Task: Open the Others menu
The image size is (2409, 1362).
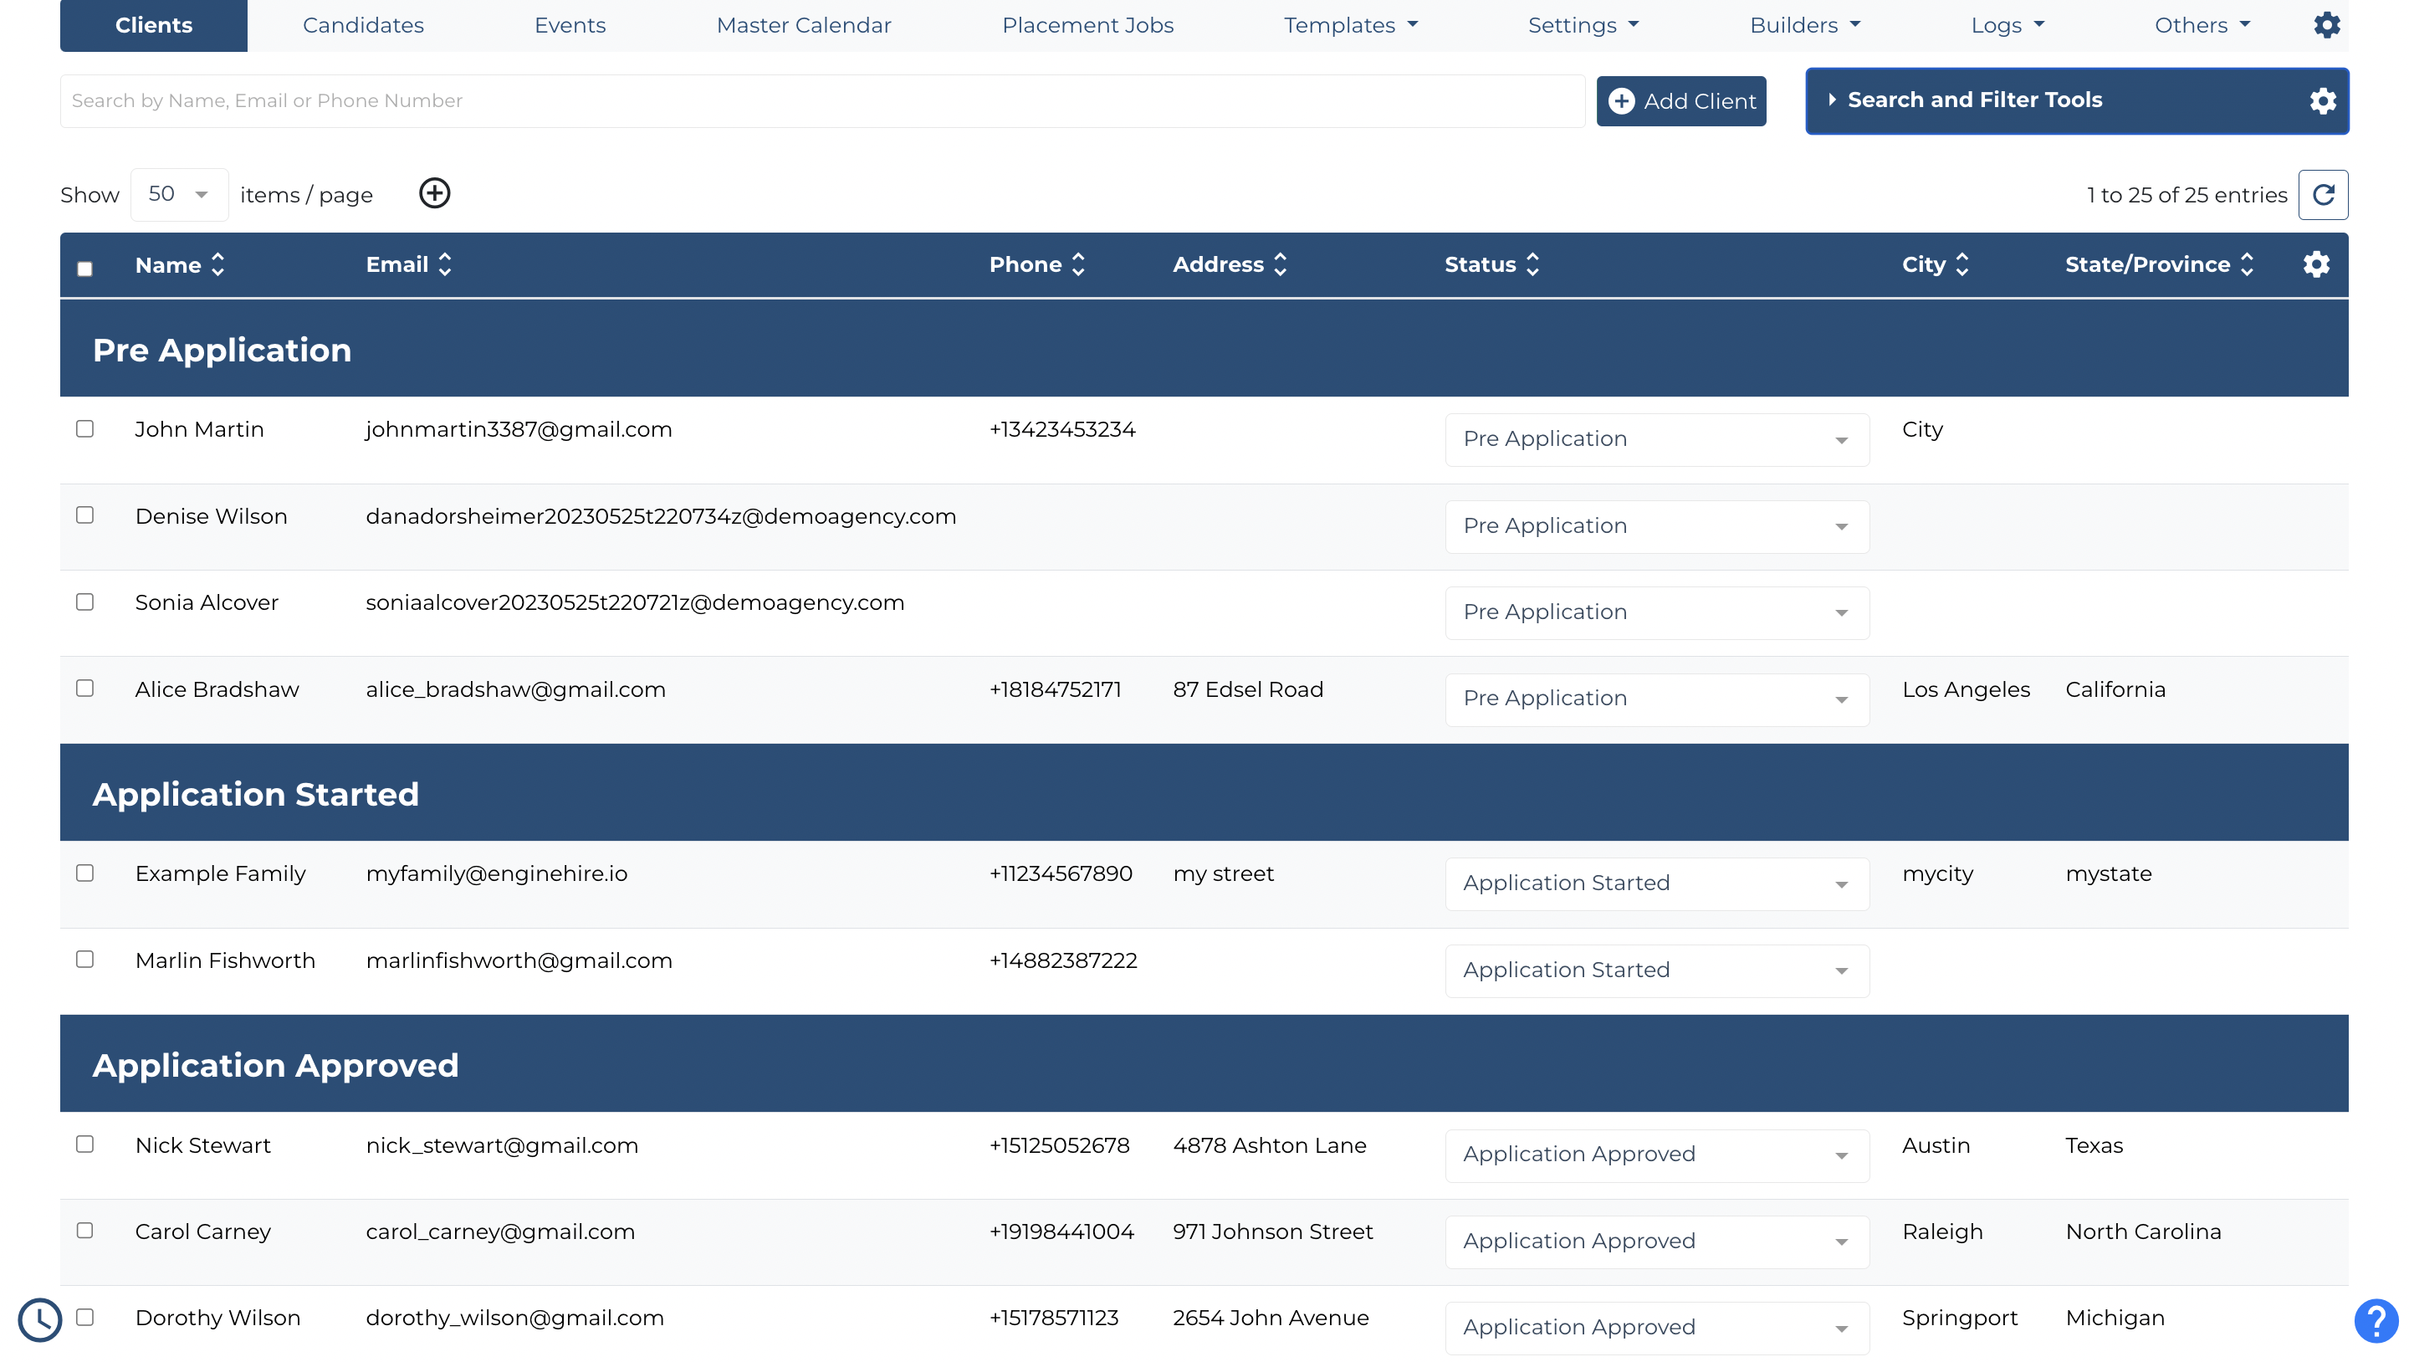Action: pos(2202,25)
